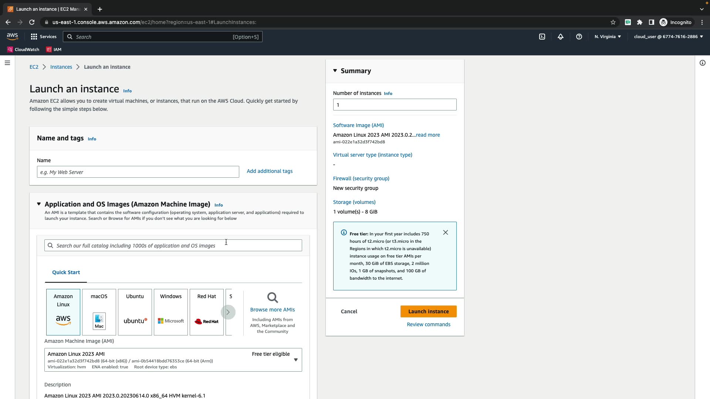Select the Windows AMI tile

tap(171, 312)
